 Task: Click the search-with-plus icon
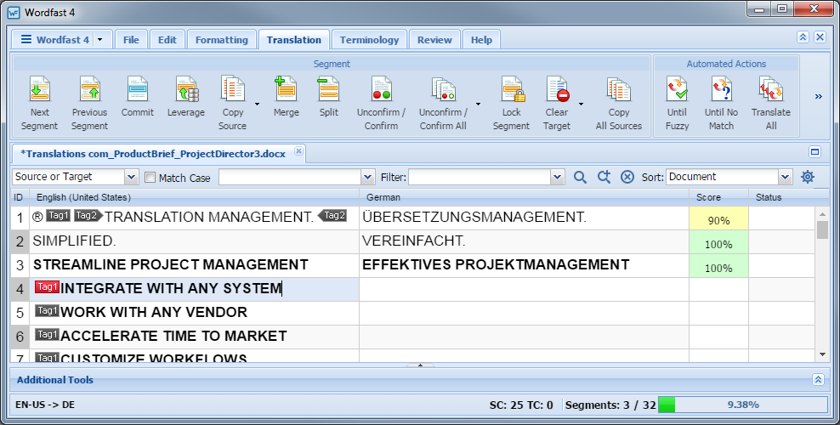[604, 177]
